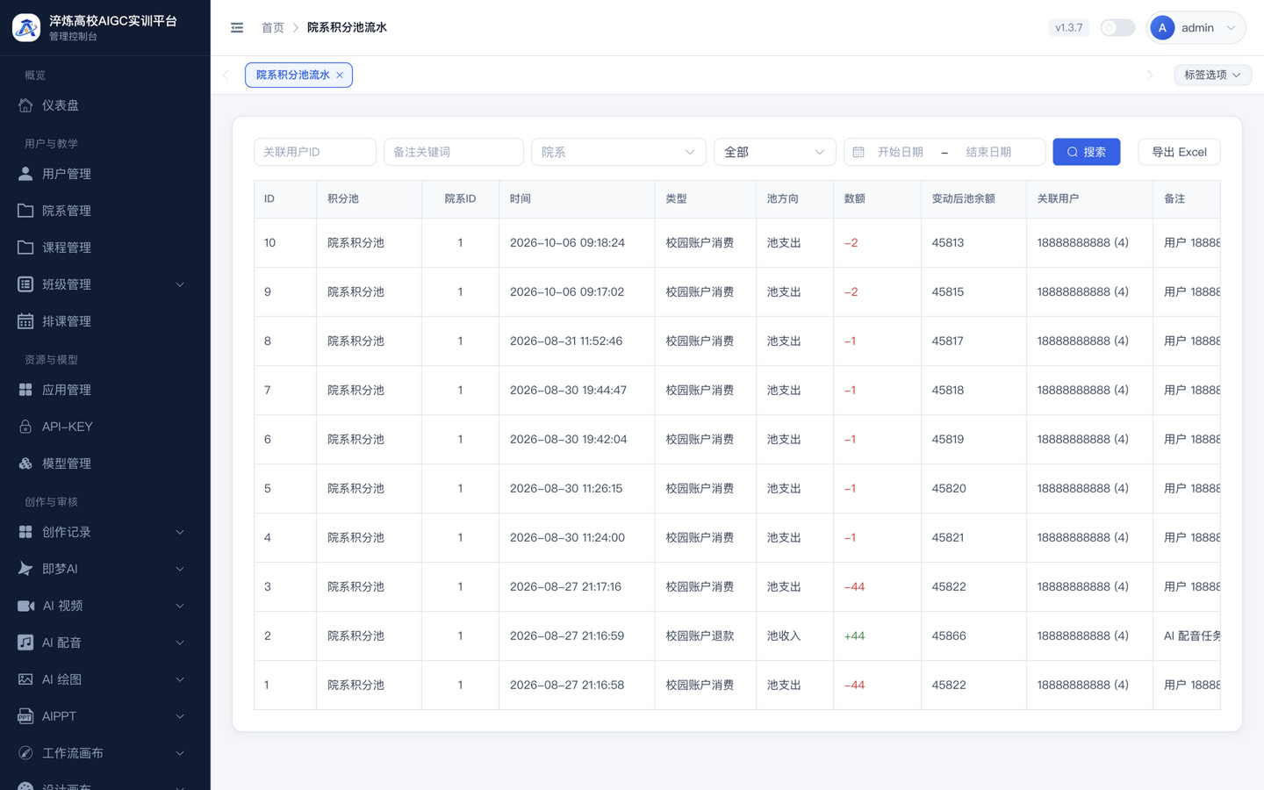Click the 应用管理 grid icon
Screen dimensions: 1264x790
click(25, 390)
